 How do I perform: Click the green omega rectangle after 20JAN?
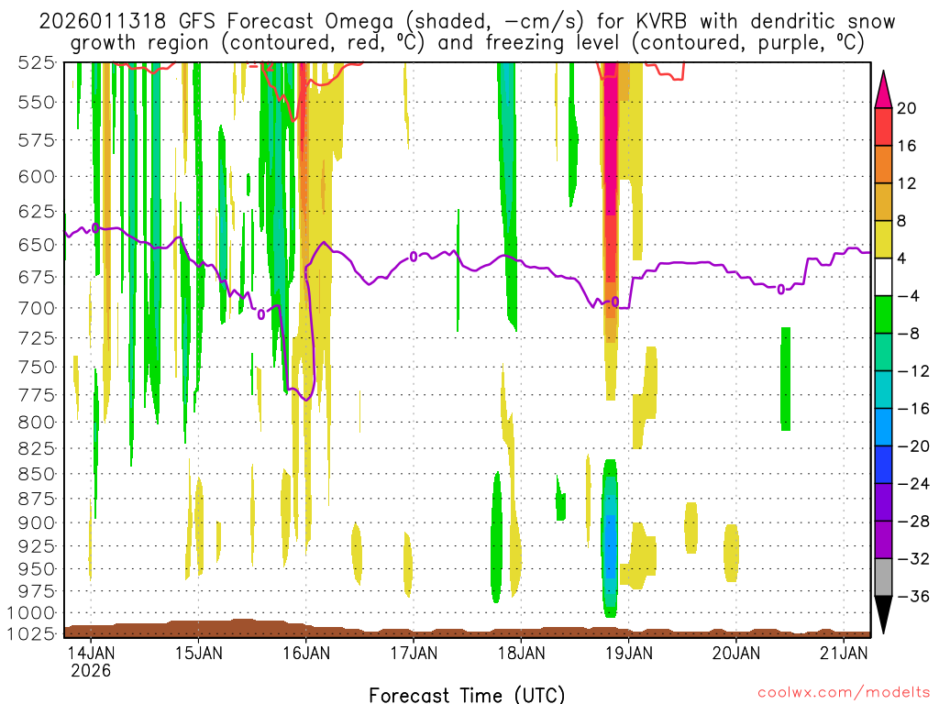[x=786, y=379]
